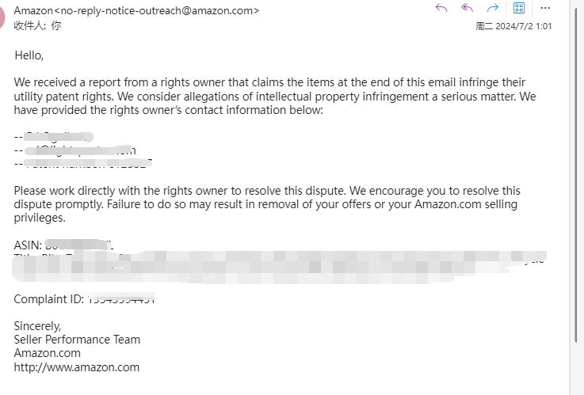
Task: Click the pink sender avatar circle
Action: point(2,17)
